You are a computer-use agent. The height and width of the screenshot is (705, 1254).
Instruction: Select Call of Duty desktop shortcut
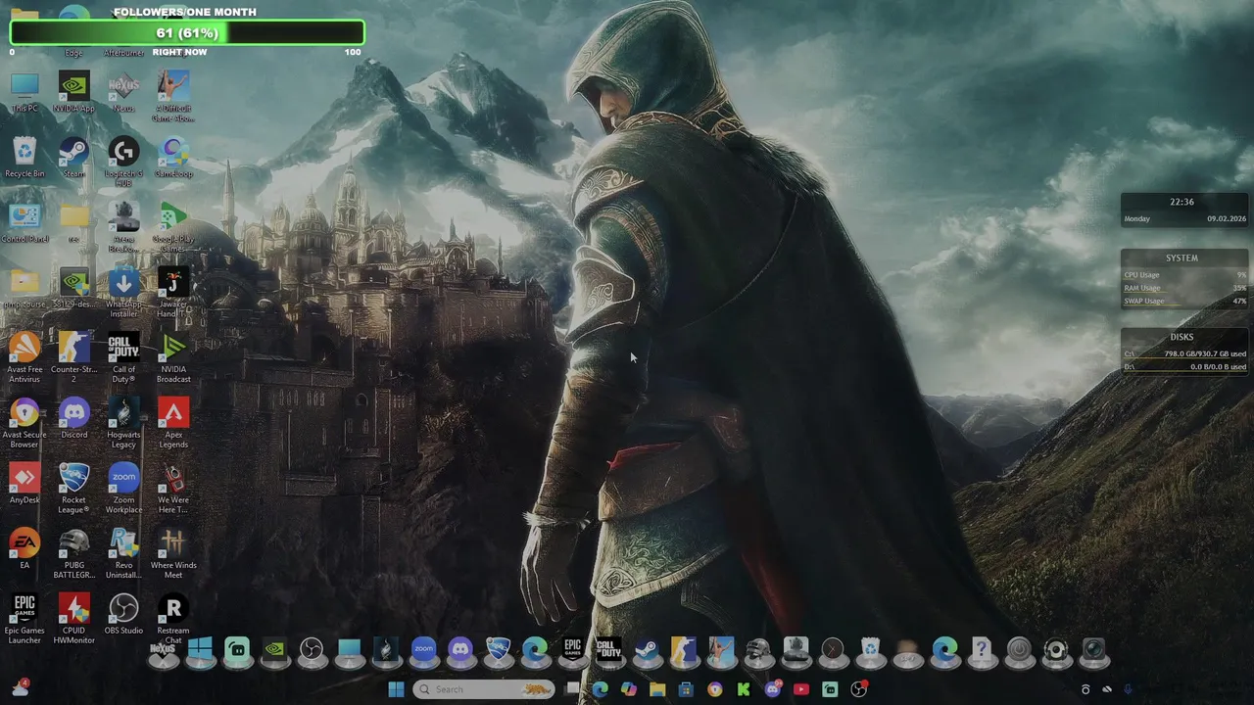(x=123, y=358)
